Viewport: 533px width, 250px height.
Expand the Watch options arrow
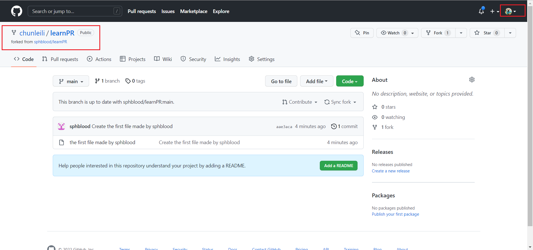coord(413,33)
